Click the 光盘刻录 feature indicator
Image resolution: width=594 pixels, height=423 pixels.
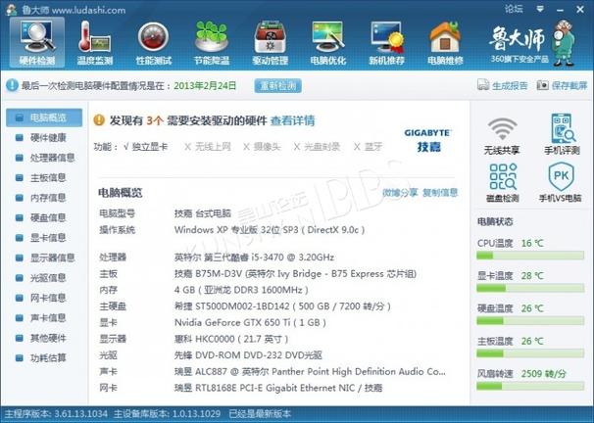317,147
